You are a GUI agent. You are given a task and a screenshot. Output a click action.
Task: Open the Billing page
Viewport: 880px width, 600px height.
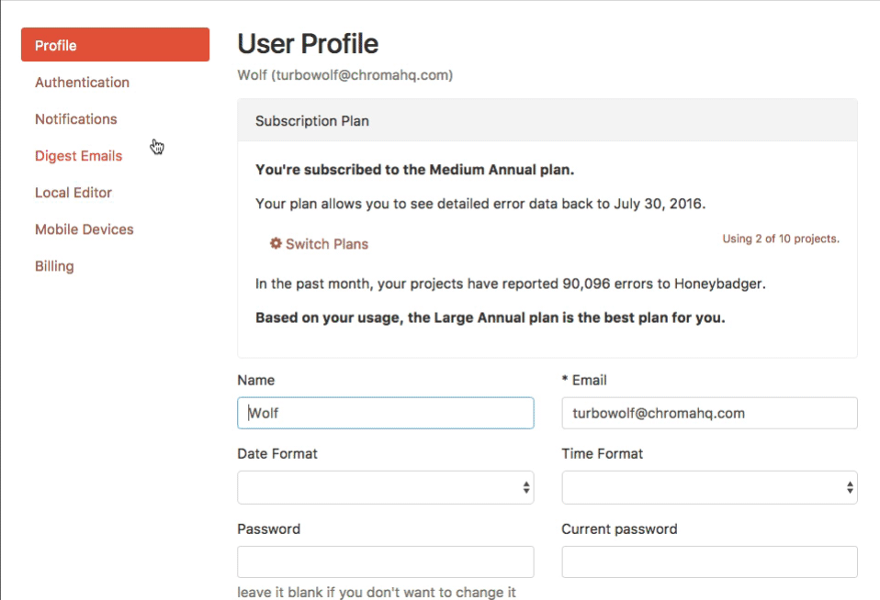click(x=54, y=266)
